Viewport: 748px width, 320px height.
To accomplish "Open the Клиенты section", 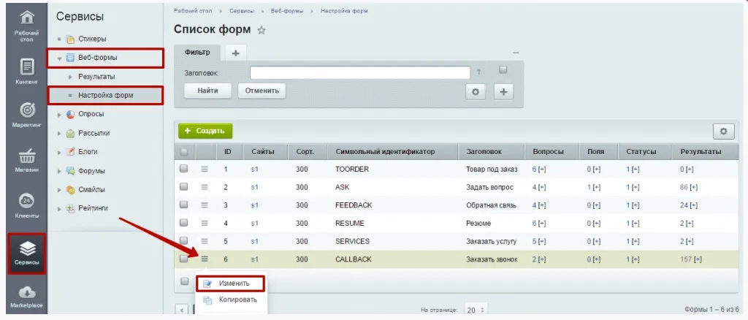I will tap(26, 205).
